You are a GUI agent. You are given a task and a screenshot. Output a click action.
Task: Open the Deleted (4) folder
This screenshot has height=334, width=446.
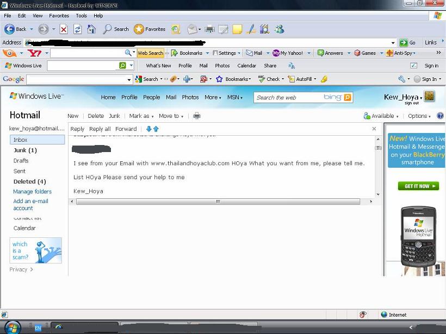[x=29, y=181]
